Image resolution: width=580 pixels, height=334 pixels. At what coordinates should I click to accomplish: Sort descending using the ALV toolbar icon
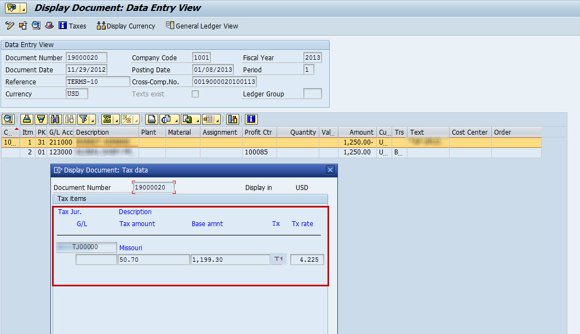41,119
